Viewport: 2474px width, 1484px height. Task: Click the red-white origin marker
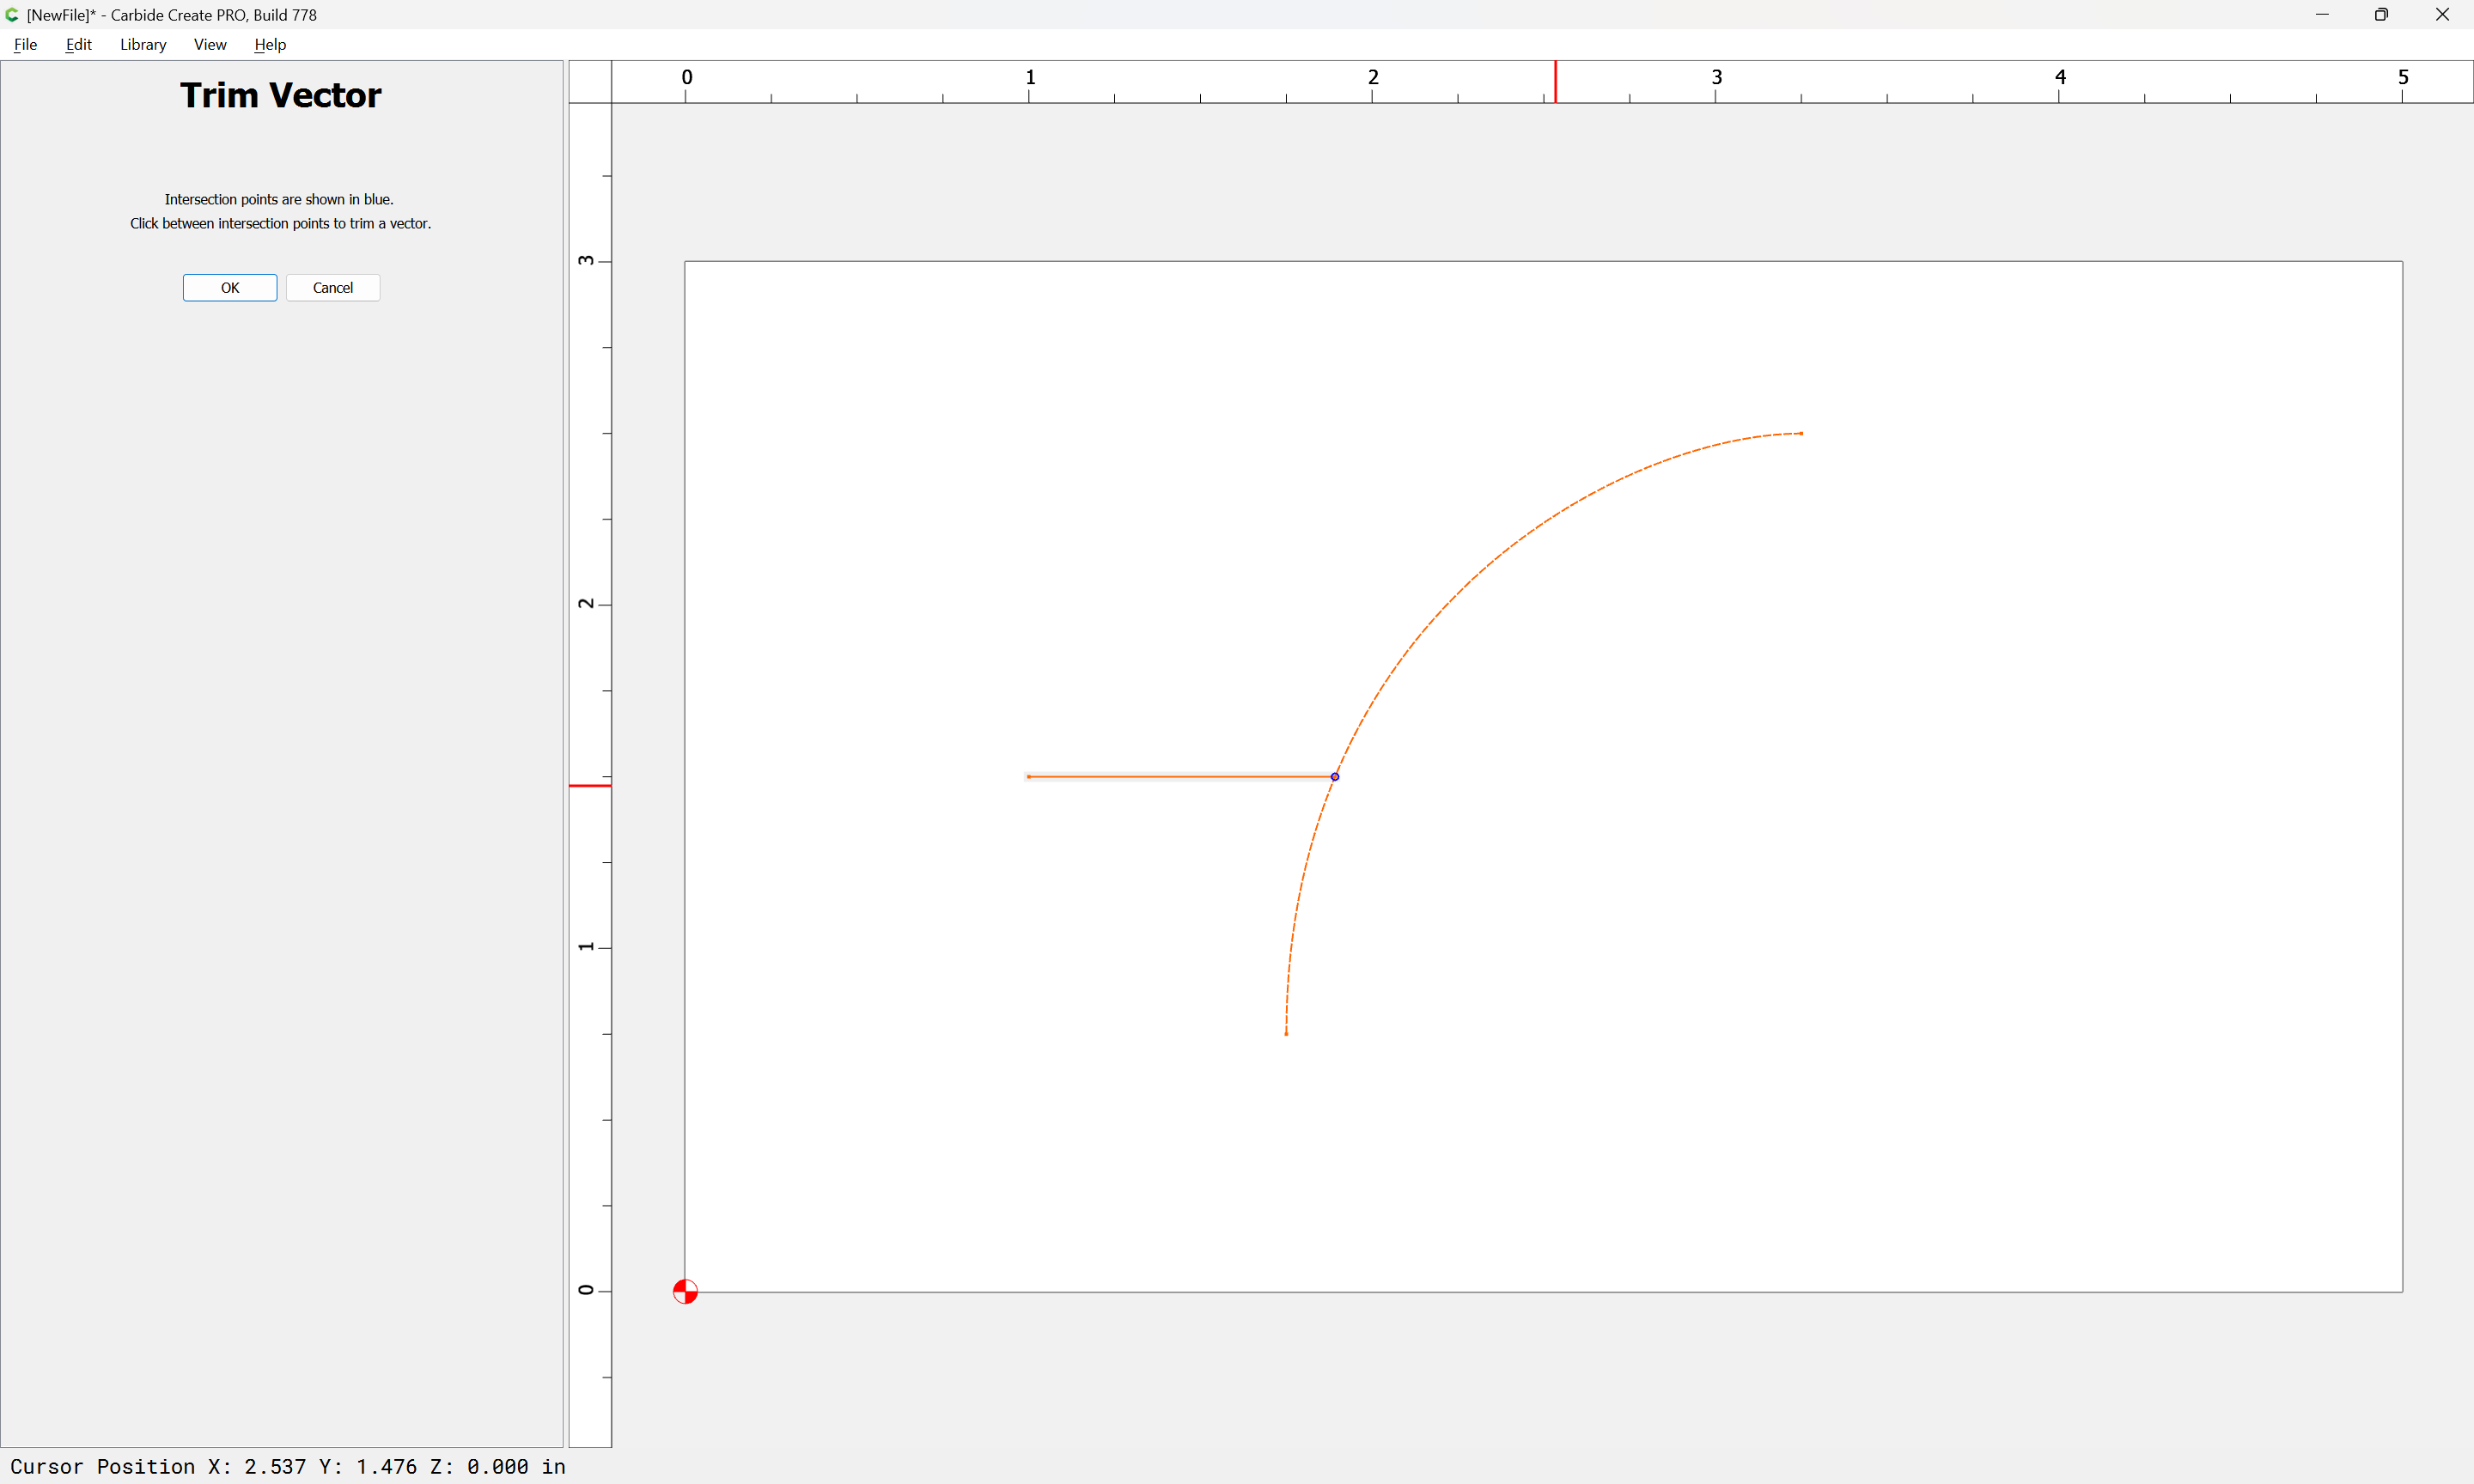pyautogui.click(x=685, y=1292)
